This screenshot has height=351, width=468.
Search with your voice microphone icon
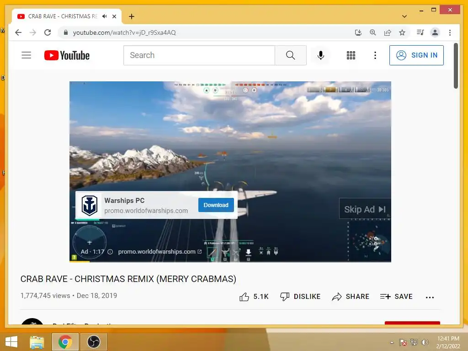320,55
